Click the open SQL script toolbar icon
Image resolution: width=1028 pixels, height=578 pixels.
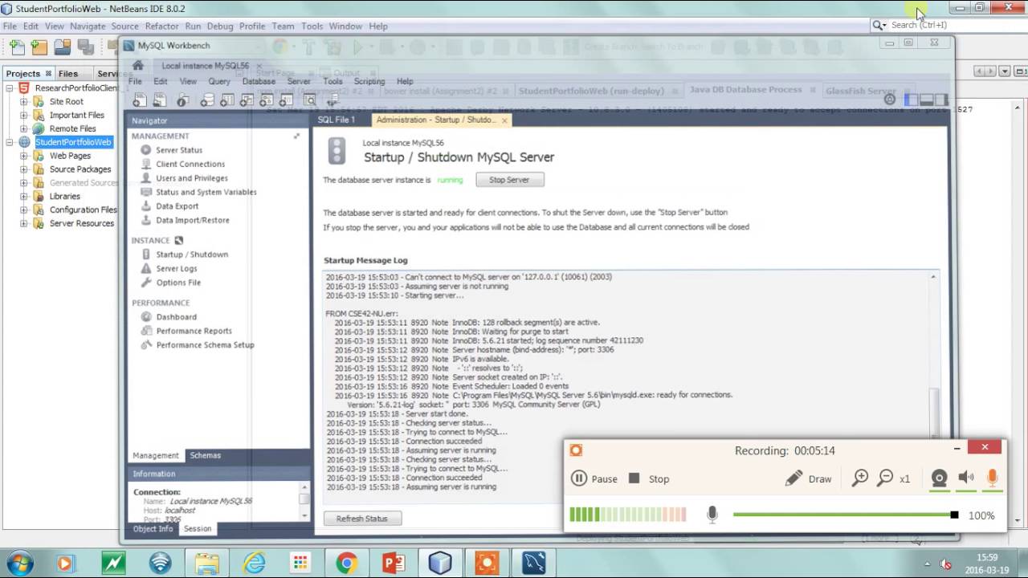(x=160, y=100)
